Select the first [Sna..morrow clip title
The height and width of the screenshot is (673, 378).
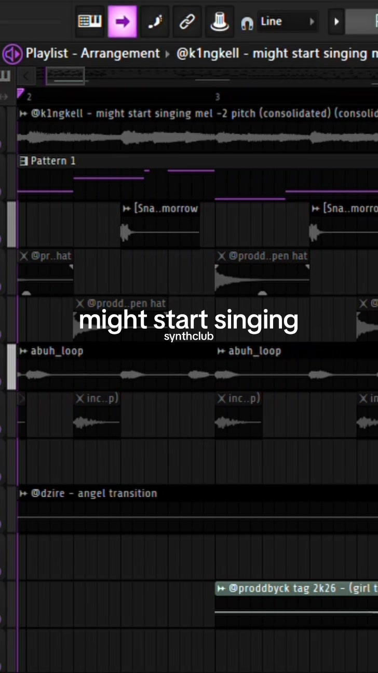tap(166, 209)
